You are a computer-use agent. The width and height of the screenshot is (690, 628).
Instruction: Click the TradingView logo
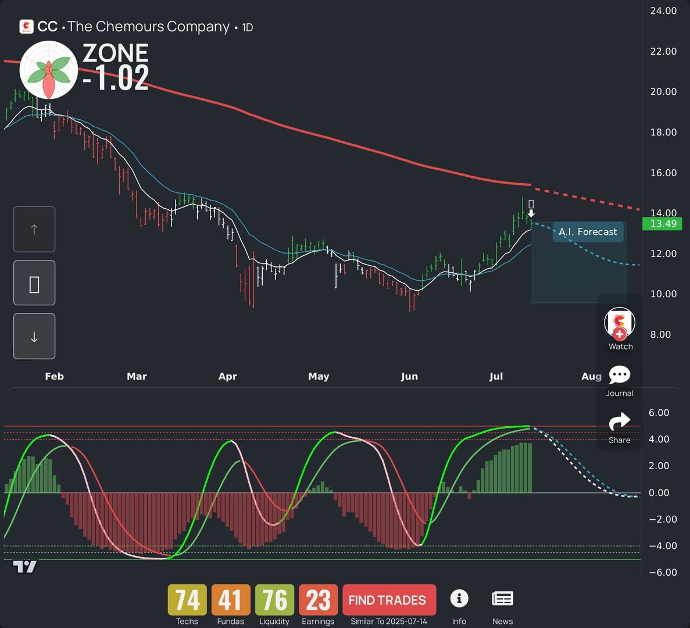pos(24,566)
